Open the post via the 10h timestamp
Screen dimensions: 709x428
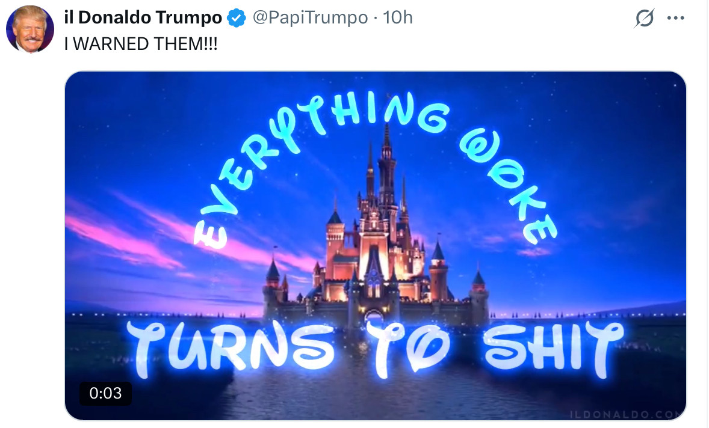point(398,17)
